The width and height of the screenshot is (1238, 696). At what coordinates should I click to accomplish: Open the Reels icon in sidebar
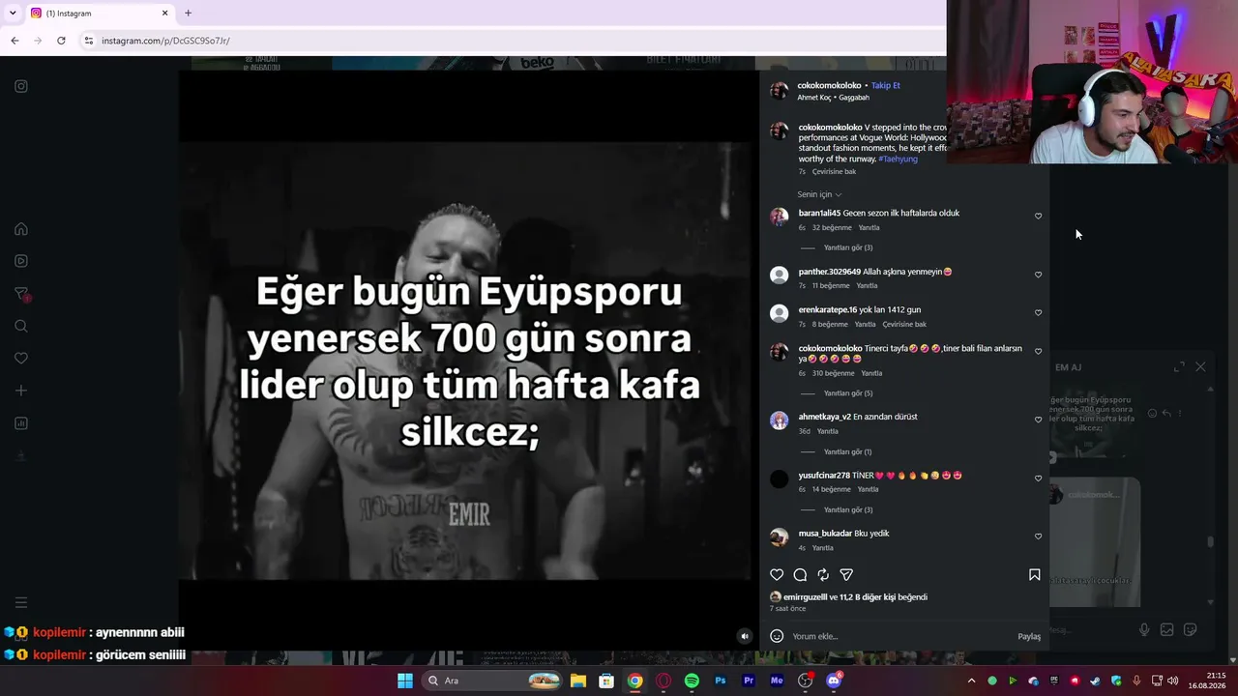[x=21, y=261]
